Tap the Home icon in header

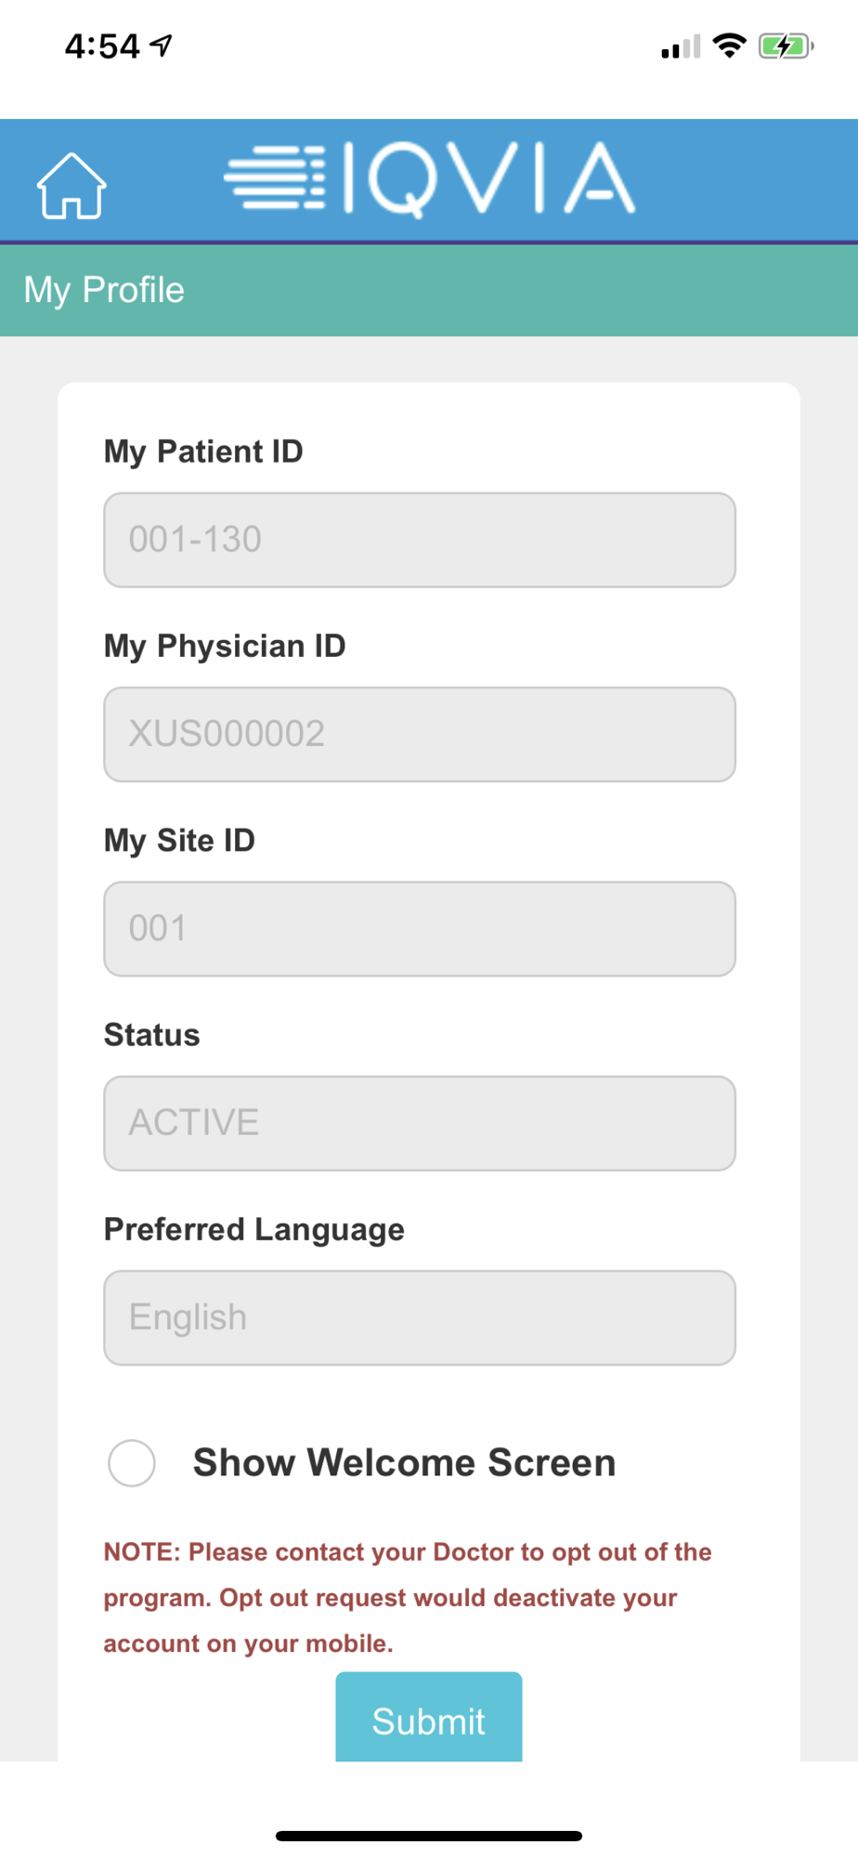pyautogui.click(x=71, y=186)
